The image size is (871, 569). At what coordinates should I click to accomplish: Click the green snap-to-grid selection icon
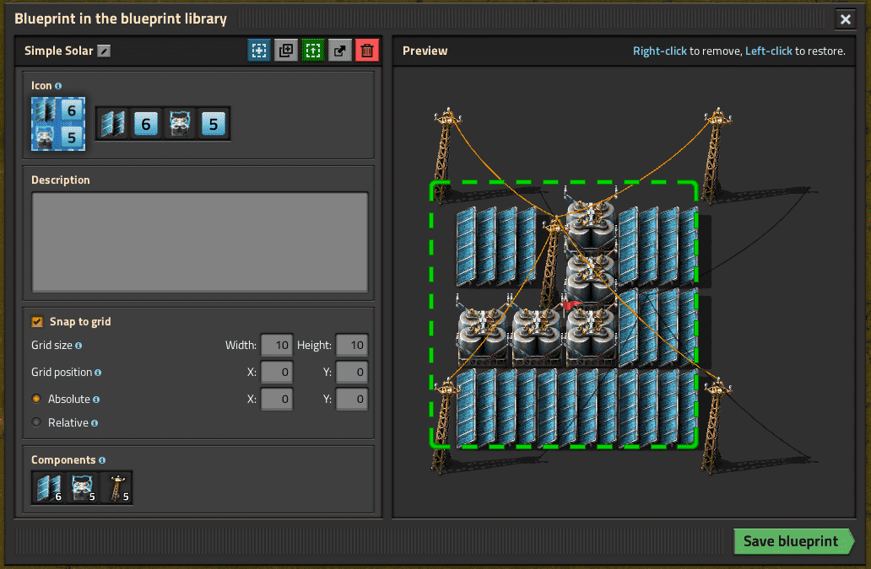(x=313, y=51)
